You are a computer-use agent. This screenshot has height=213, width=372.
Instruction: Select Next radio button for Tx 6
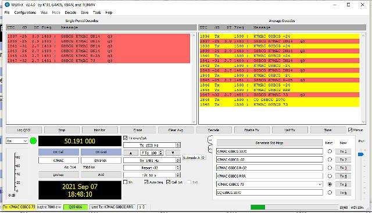click(330, 192)
